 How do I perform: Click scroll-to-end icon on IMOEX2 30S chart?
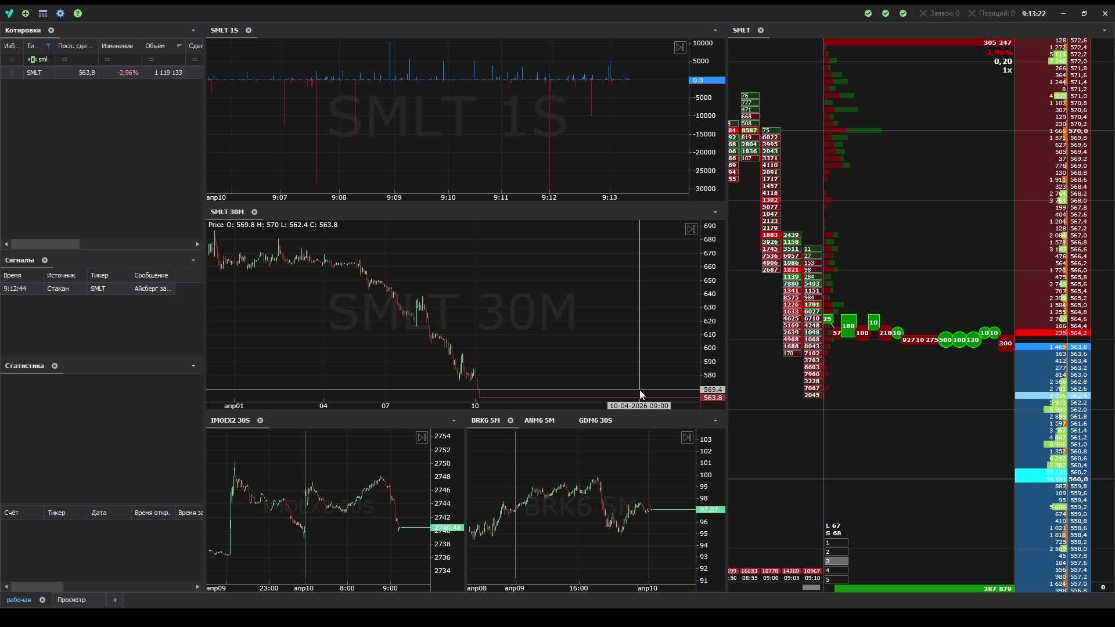[422, 437]
